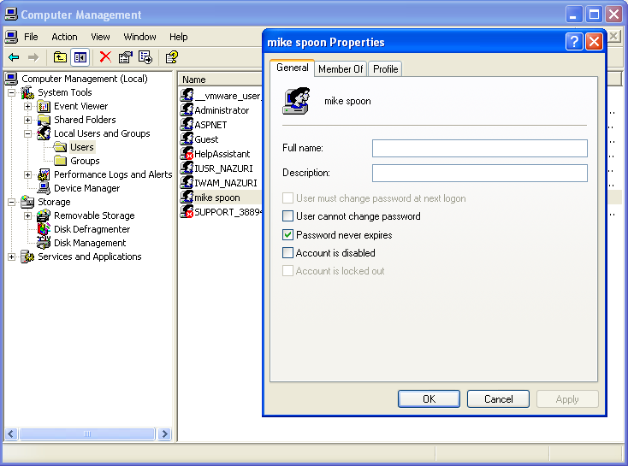Click the Administrator user icon

(187, 110)
